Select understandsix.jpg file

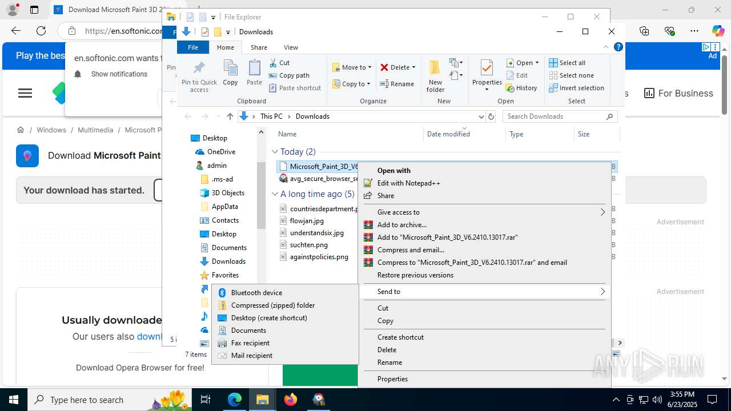tap(316, 233)
